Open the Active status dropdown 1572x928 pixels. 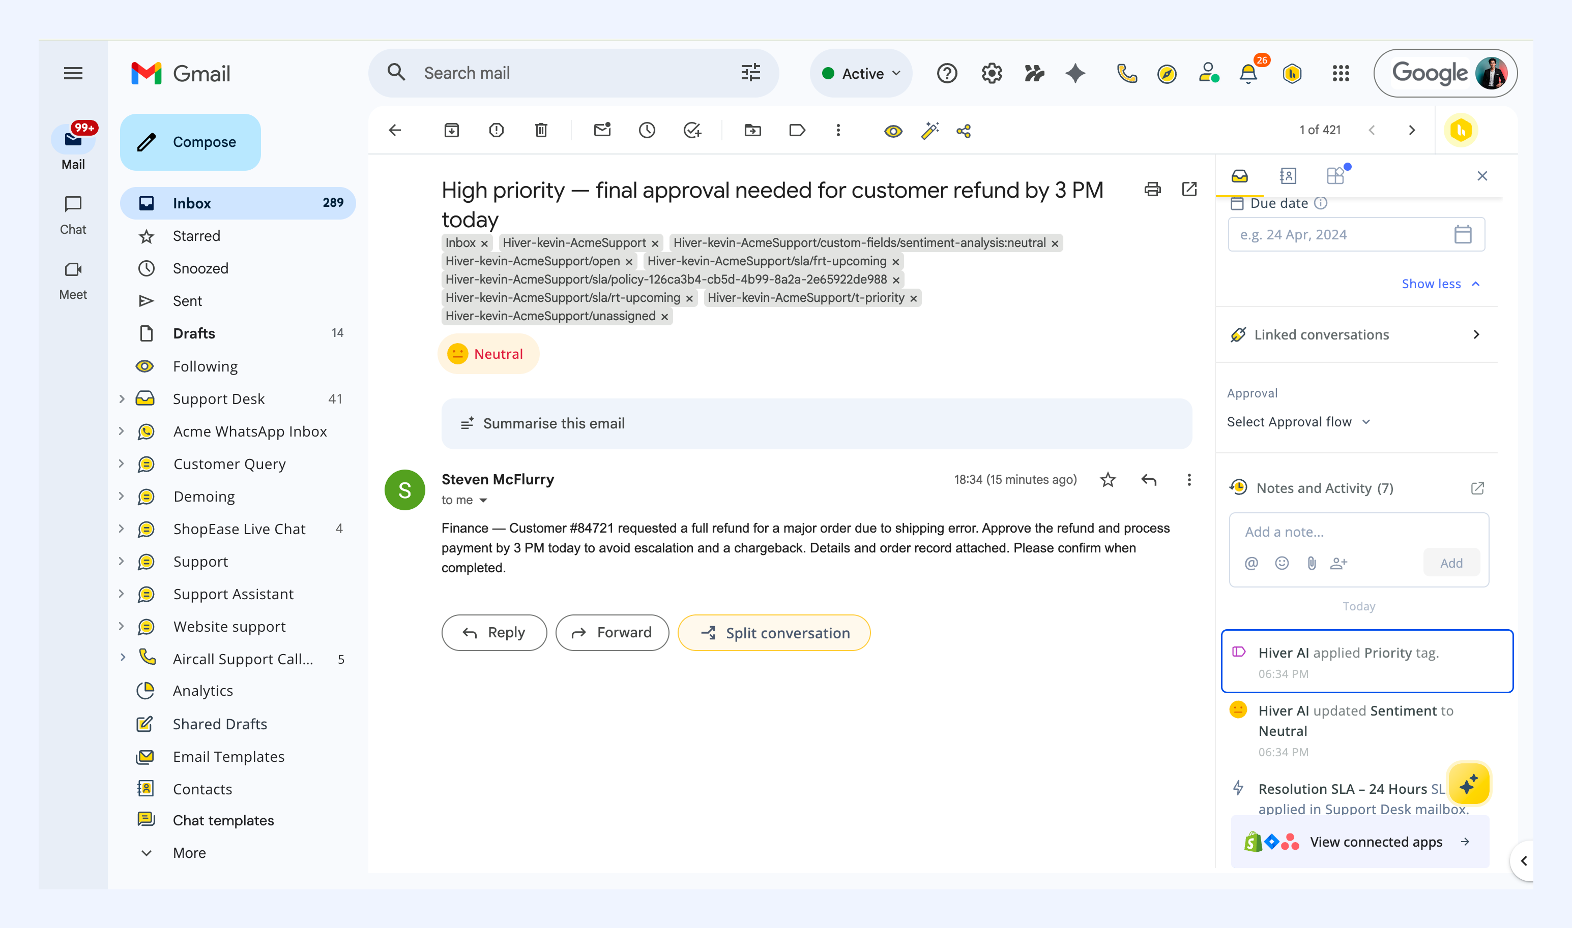tap(861, 73)
